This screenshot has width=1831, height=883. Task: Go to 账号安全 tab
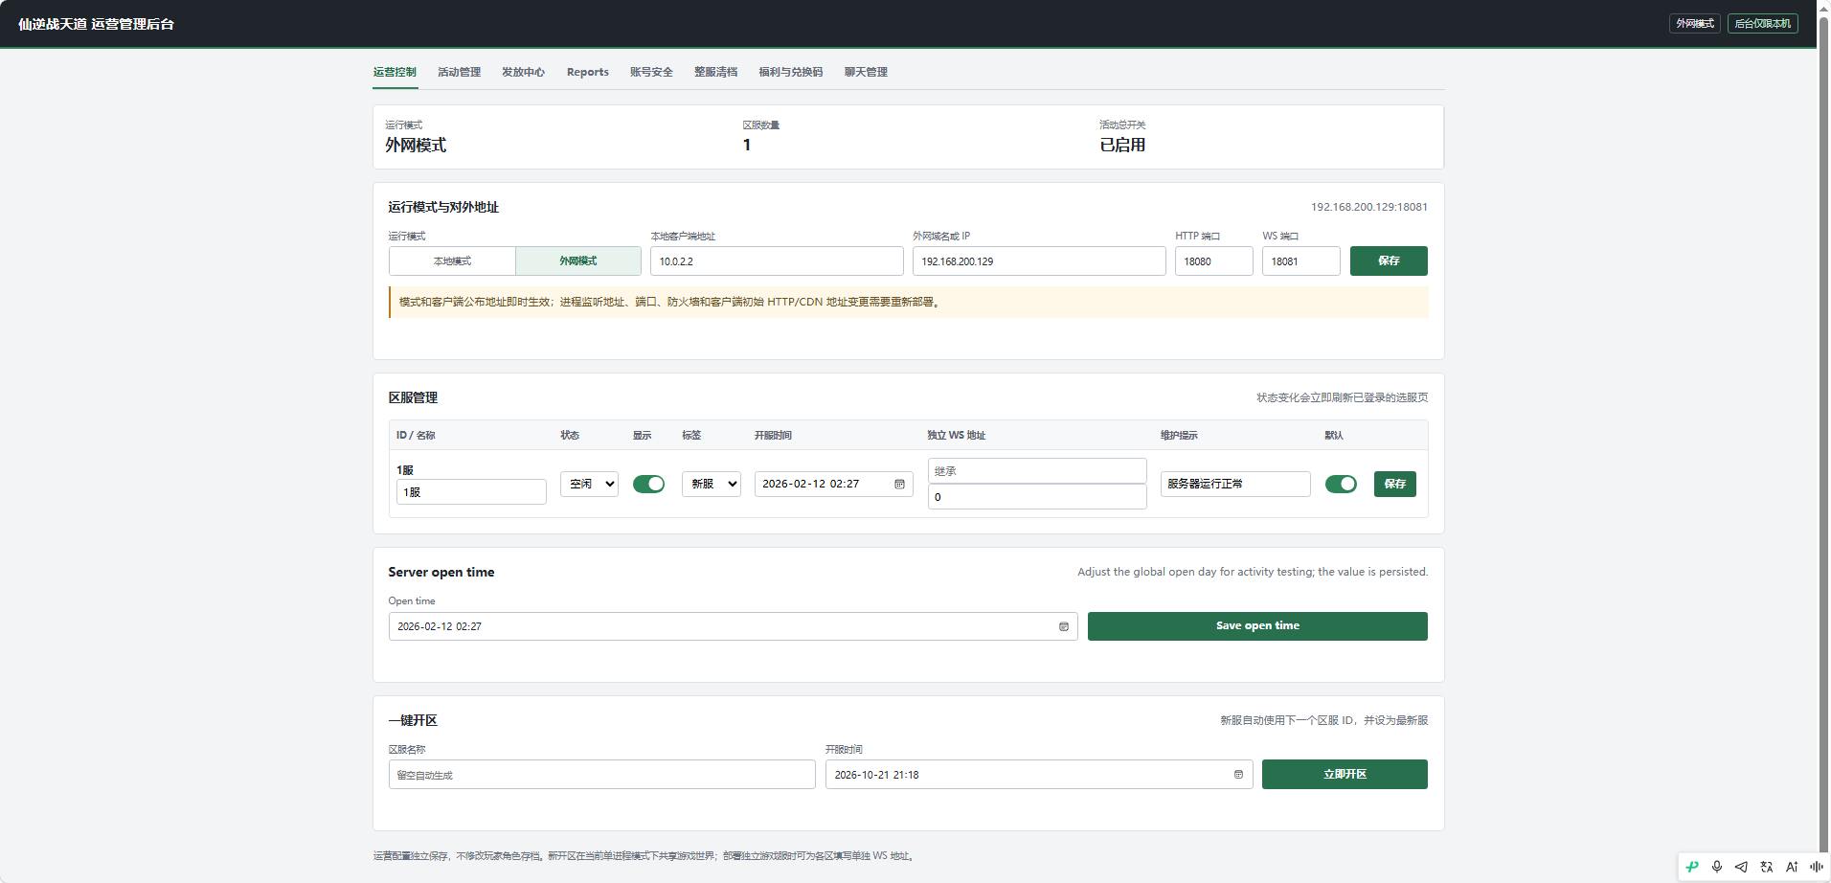[651, 72]
